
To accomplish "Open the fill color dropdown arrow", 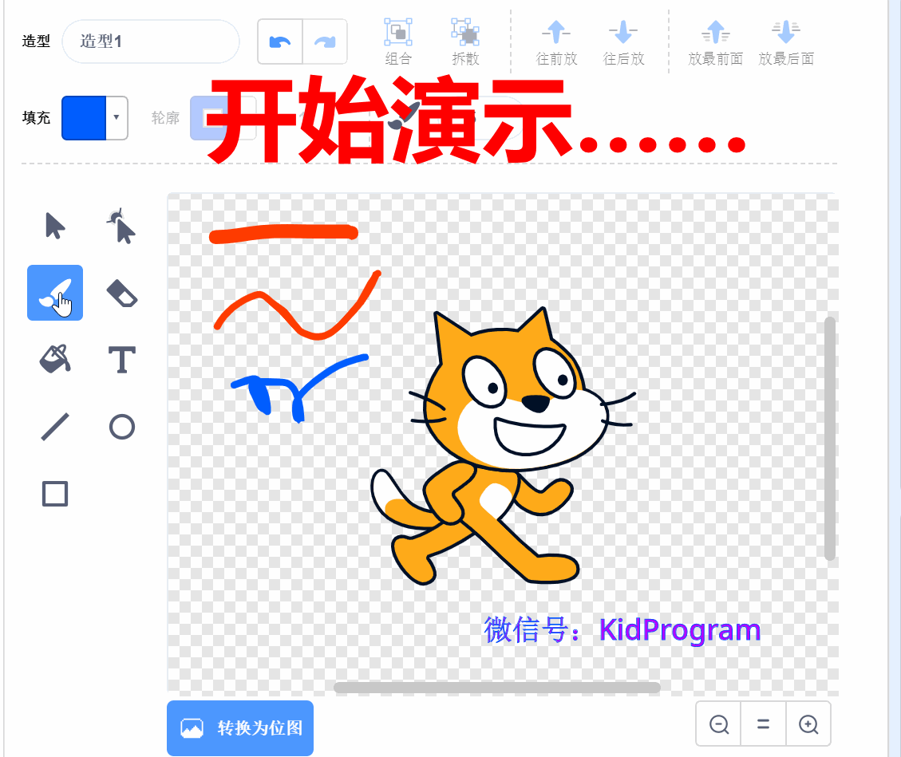I will pyautogui.click(x=117, y=118).
